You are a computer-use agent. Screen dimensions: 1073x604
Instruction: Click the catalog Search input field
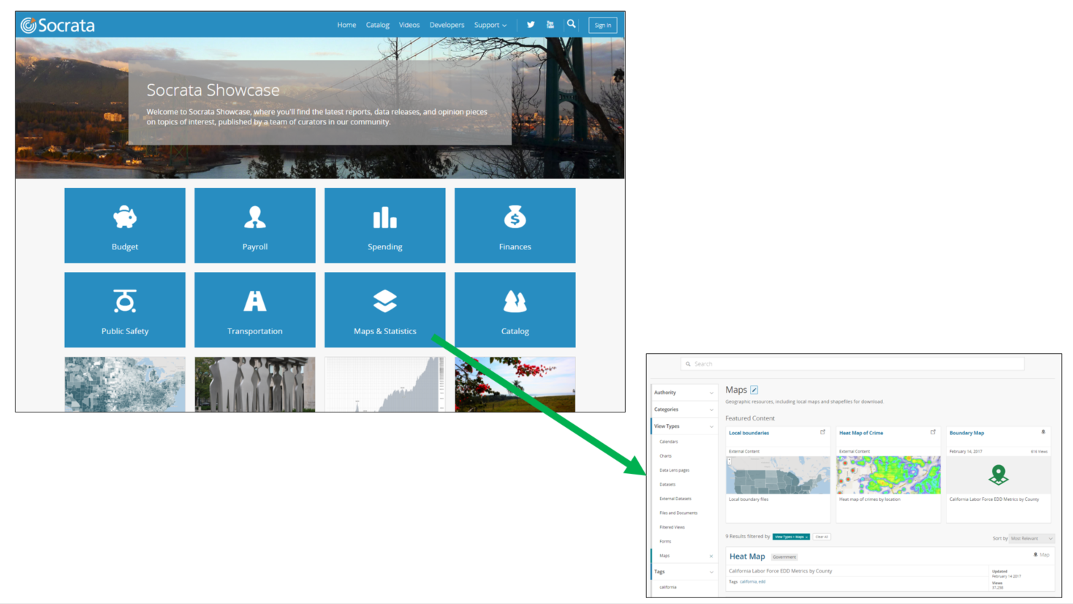pos(852,363)
